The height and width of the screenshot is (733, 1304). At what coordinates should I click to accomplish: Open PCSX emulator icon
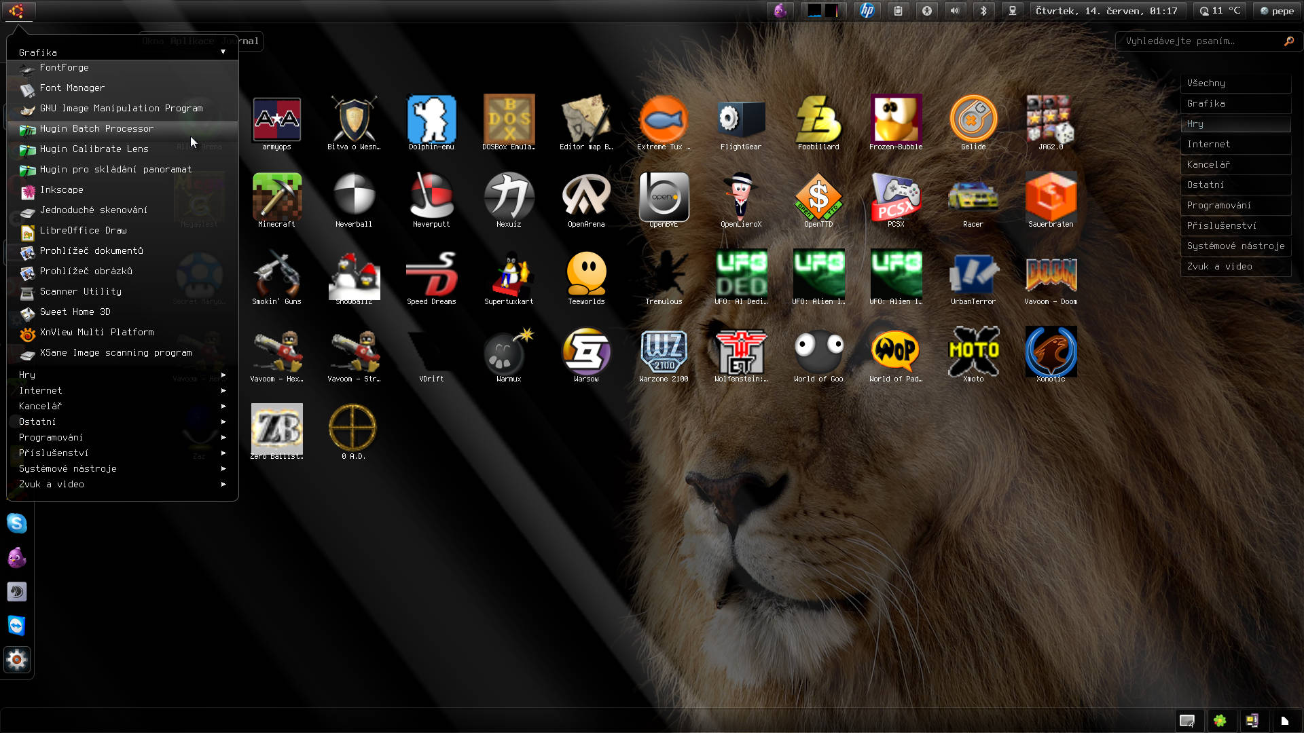(896, 197)
